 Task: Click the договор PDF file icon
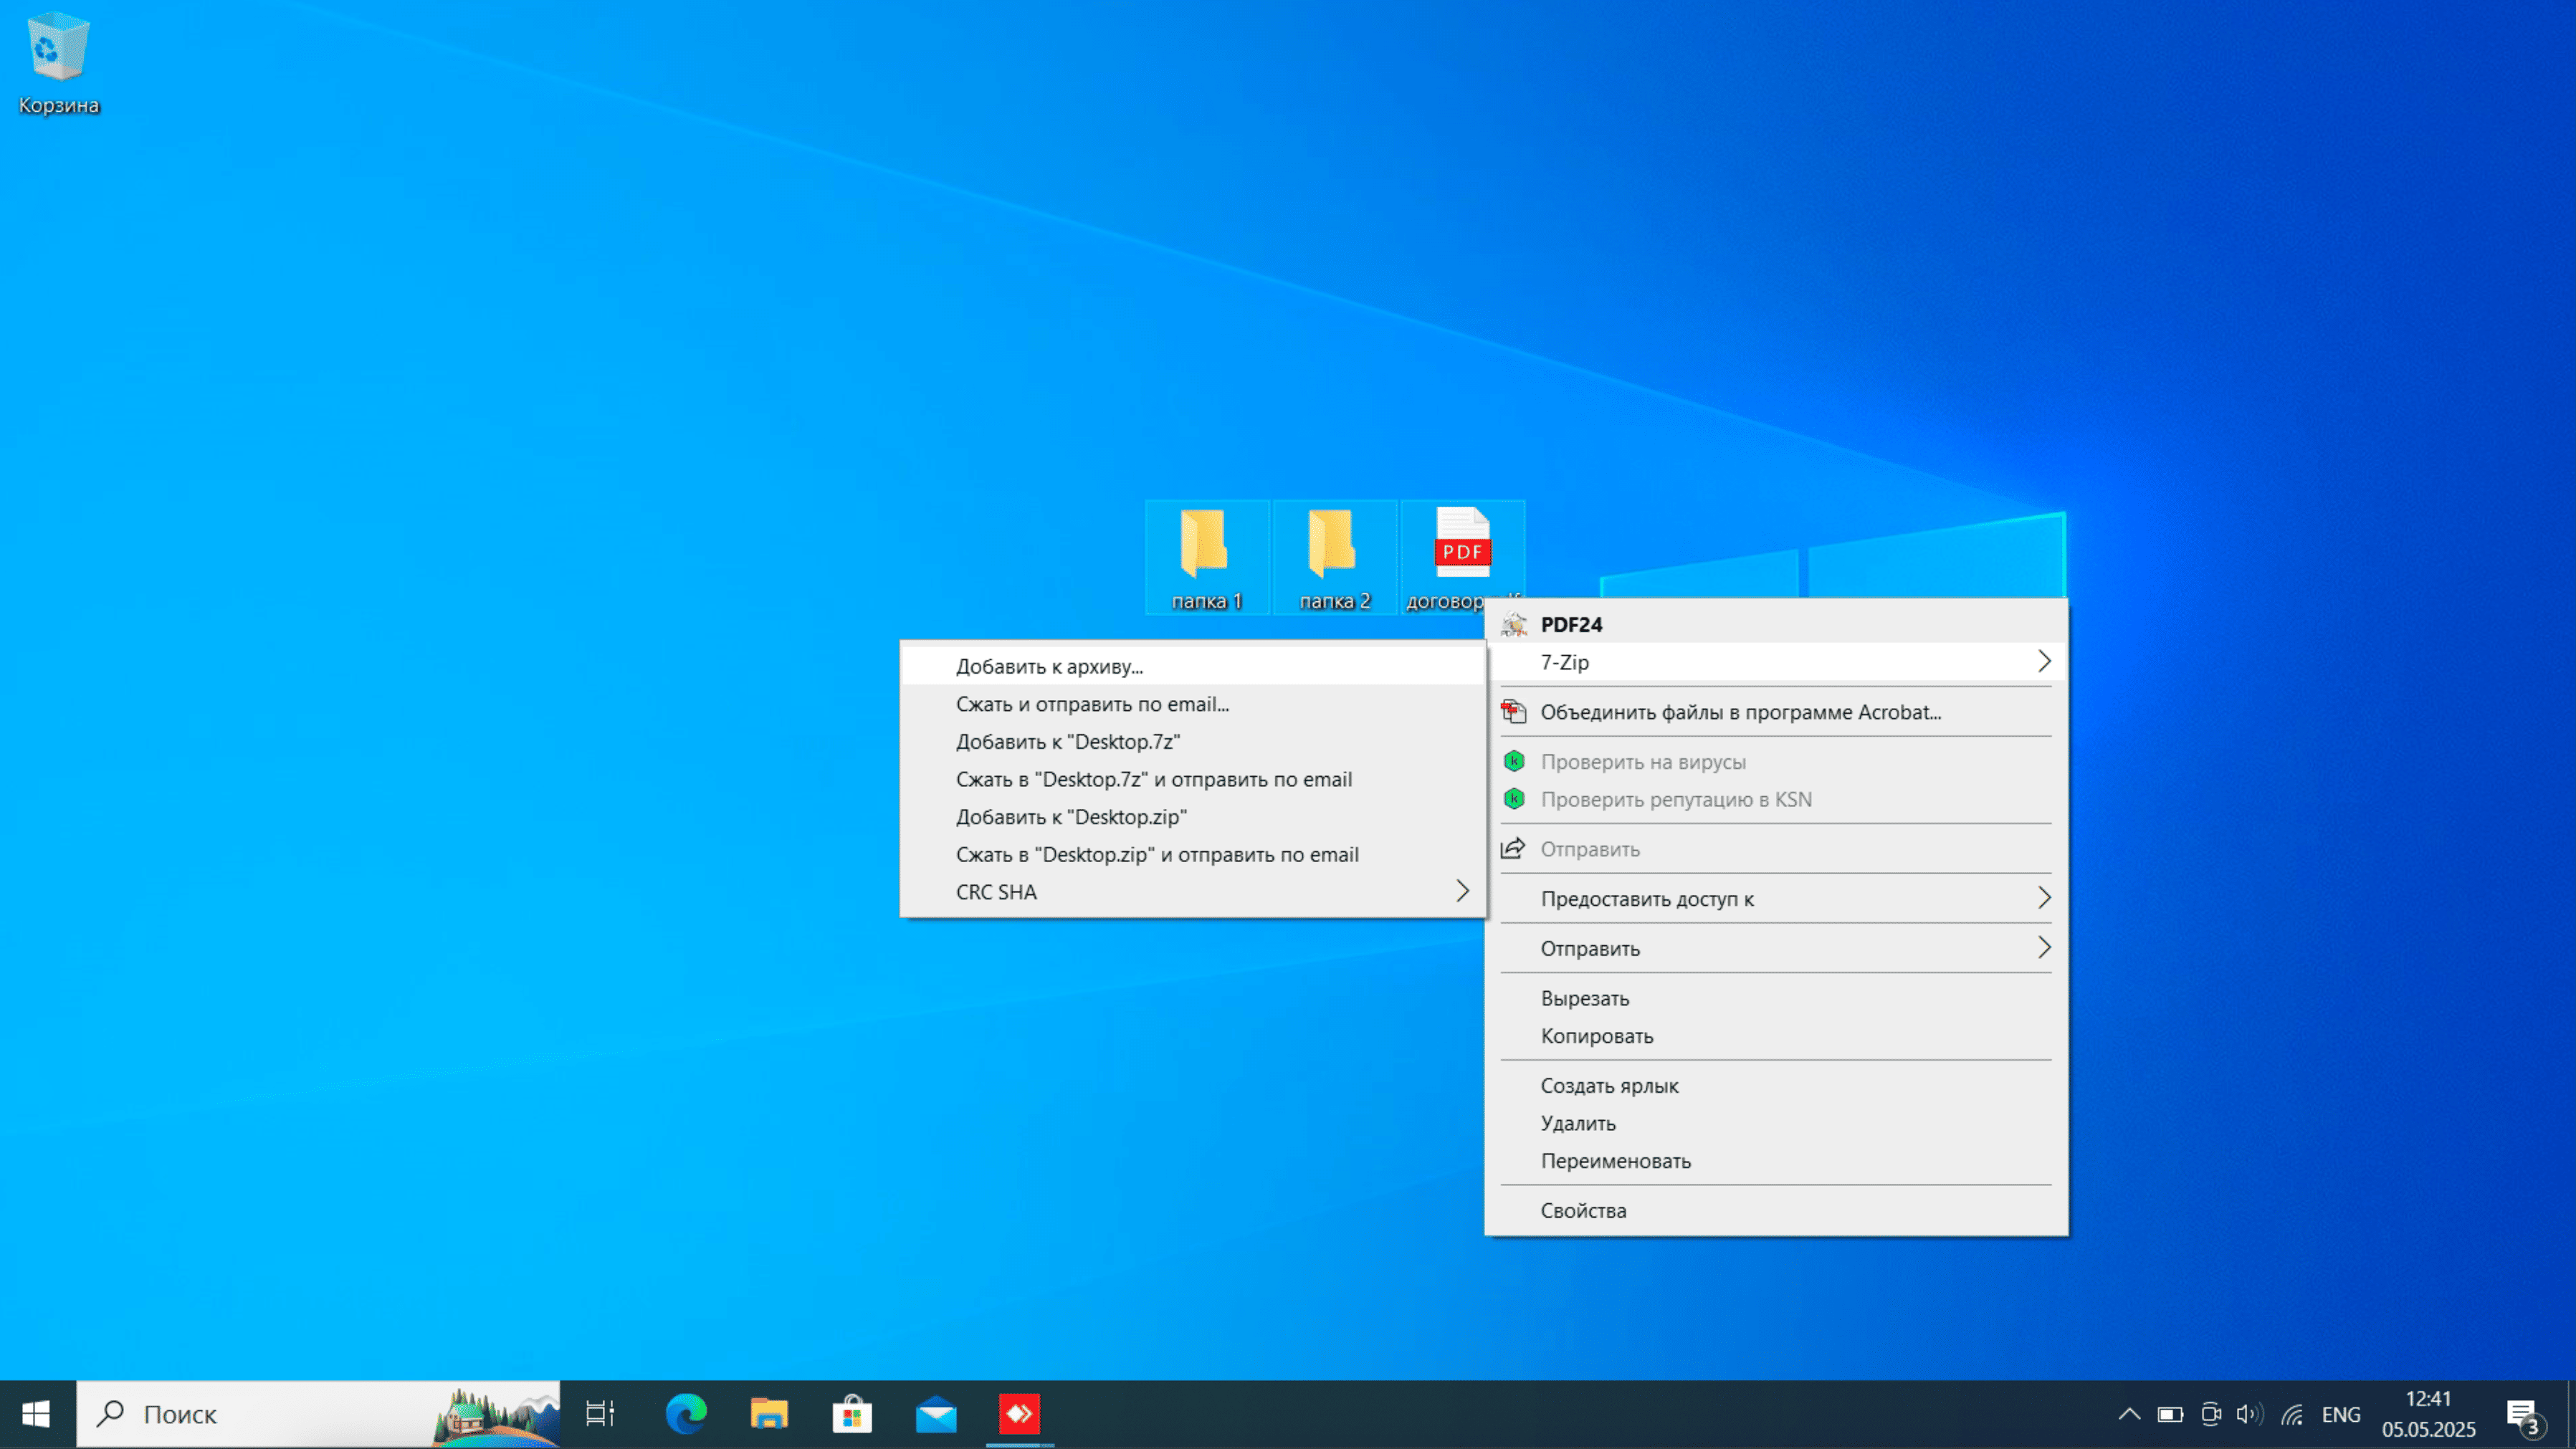pos(1462,555)
